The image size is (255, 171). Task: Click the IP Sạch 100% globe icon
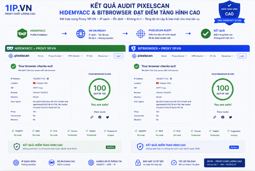[x=16, y=163]
